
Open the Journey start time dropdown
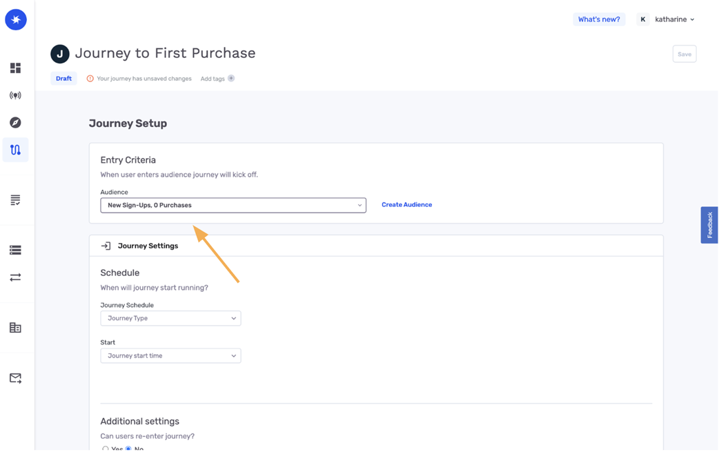click(170, 355)
